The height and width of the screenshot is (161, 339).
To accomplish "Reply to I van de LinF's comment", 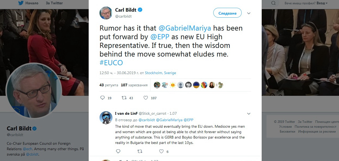I will tap(118, 151).
